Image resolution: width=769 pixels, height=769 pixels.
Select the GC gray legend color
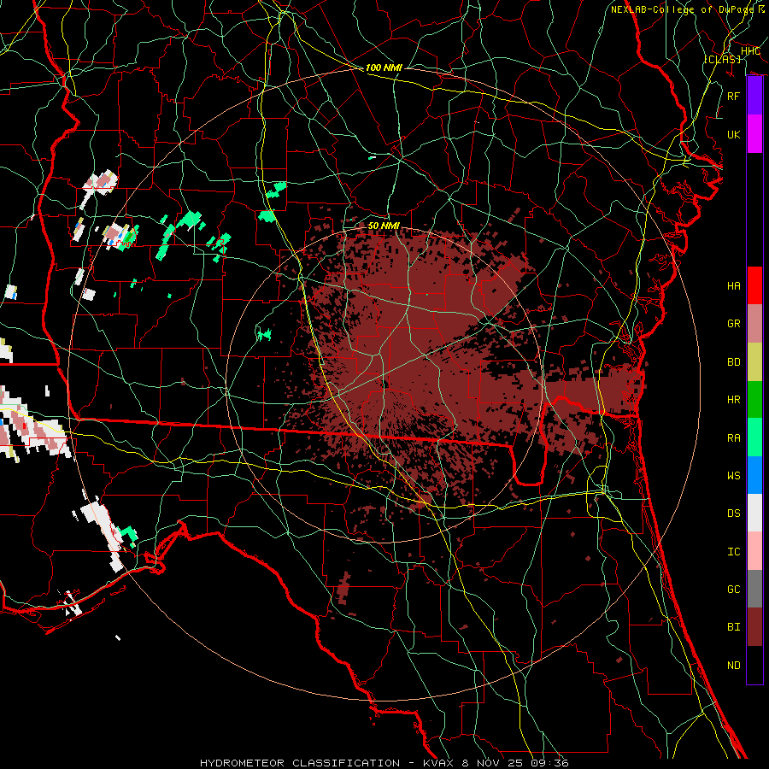(754, 589)
